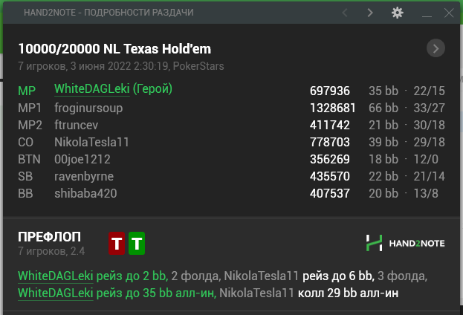Go to previous hand arrow
This screenshot has width=463, height=315.
pyautogui.click(x=345, y=13)
